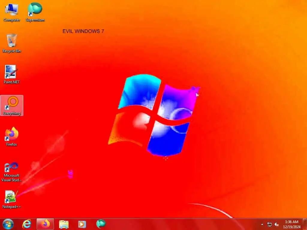This screenshot has width=307, height=230.
Task: Select the Notepad++ desktop shortcut
Action: (x=12, y=199)
